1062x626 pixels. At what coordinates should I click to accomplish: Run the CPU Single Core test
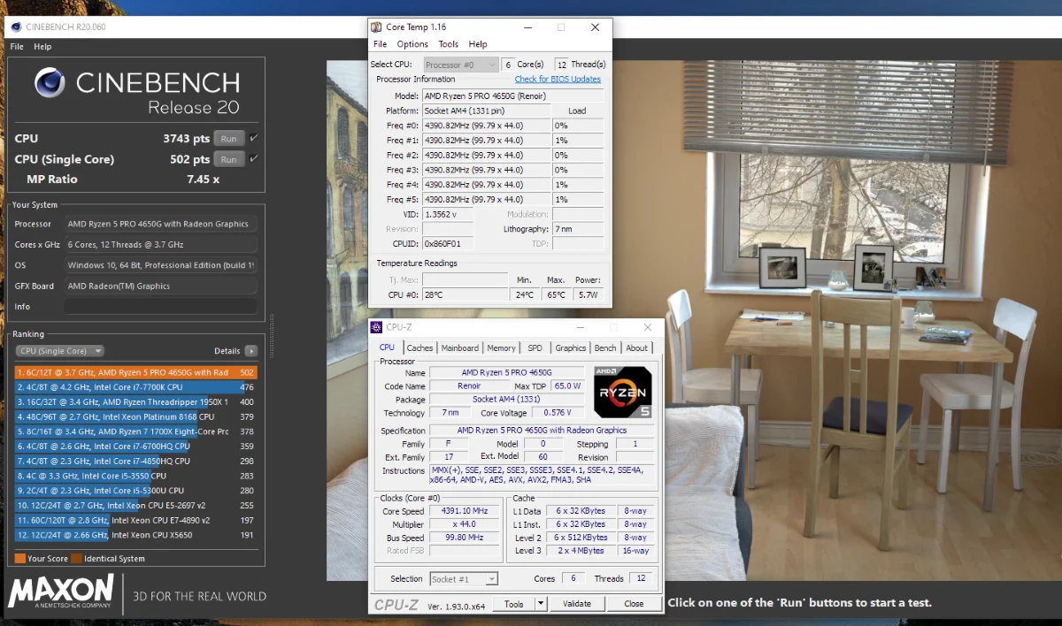pos(228,159)
